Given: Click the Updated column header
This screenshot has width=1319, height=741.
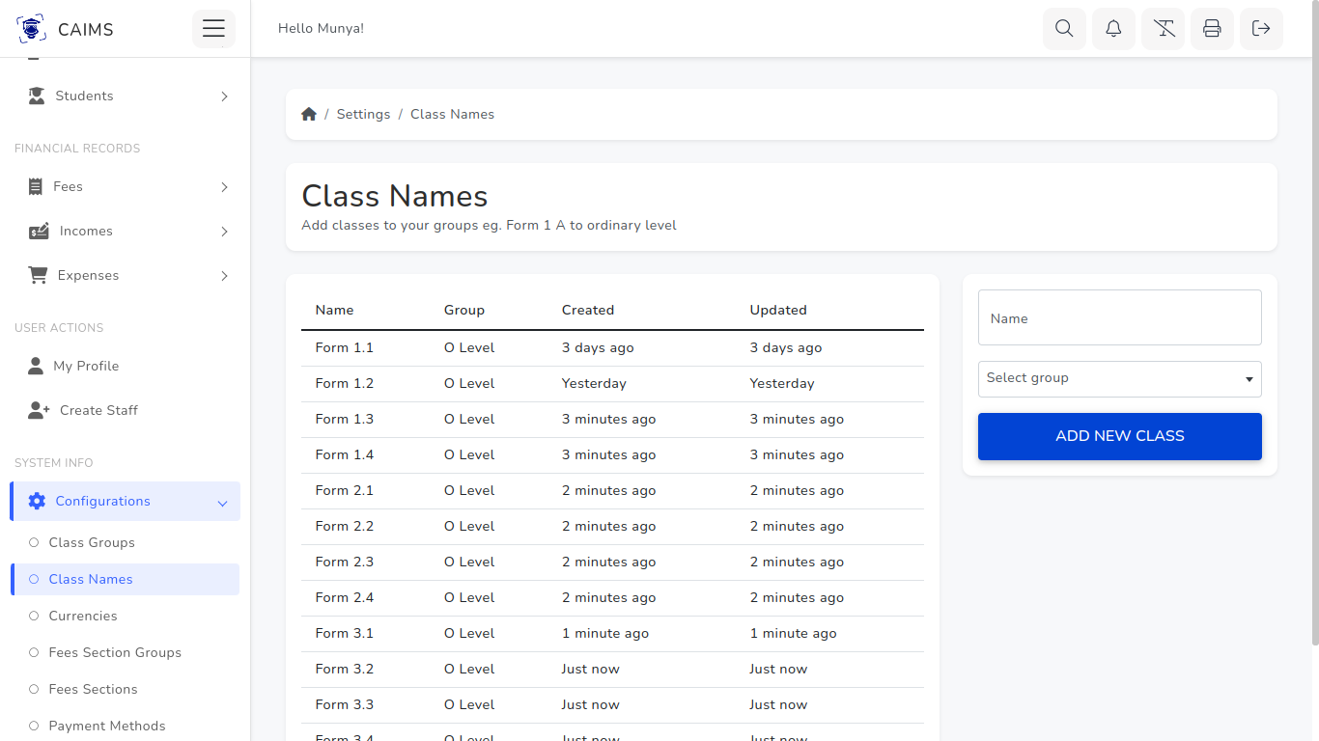Looking at the screenshot, I should click(778, 310).
